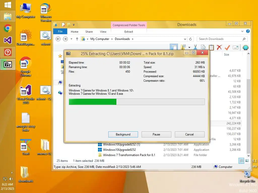
Task: Click Downloads in address breadcrumb
Action: click(x=122, y=39)
